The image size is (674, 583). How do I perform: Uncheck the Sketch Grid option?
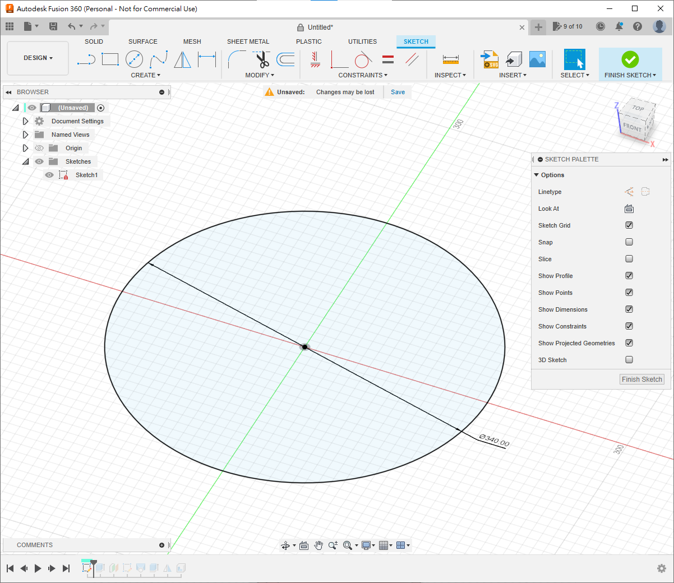coord(629,225)
